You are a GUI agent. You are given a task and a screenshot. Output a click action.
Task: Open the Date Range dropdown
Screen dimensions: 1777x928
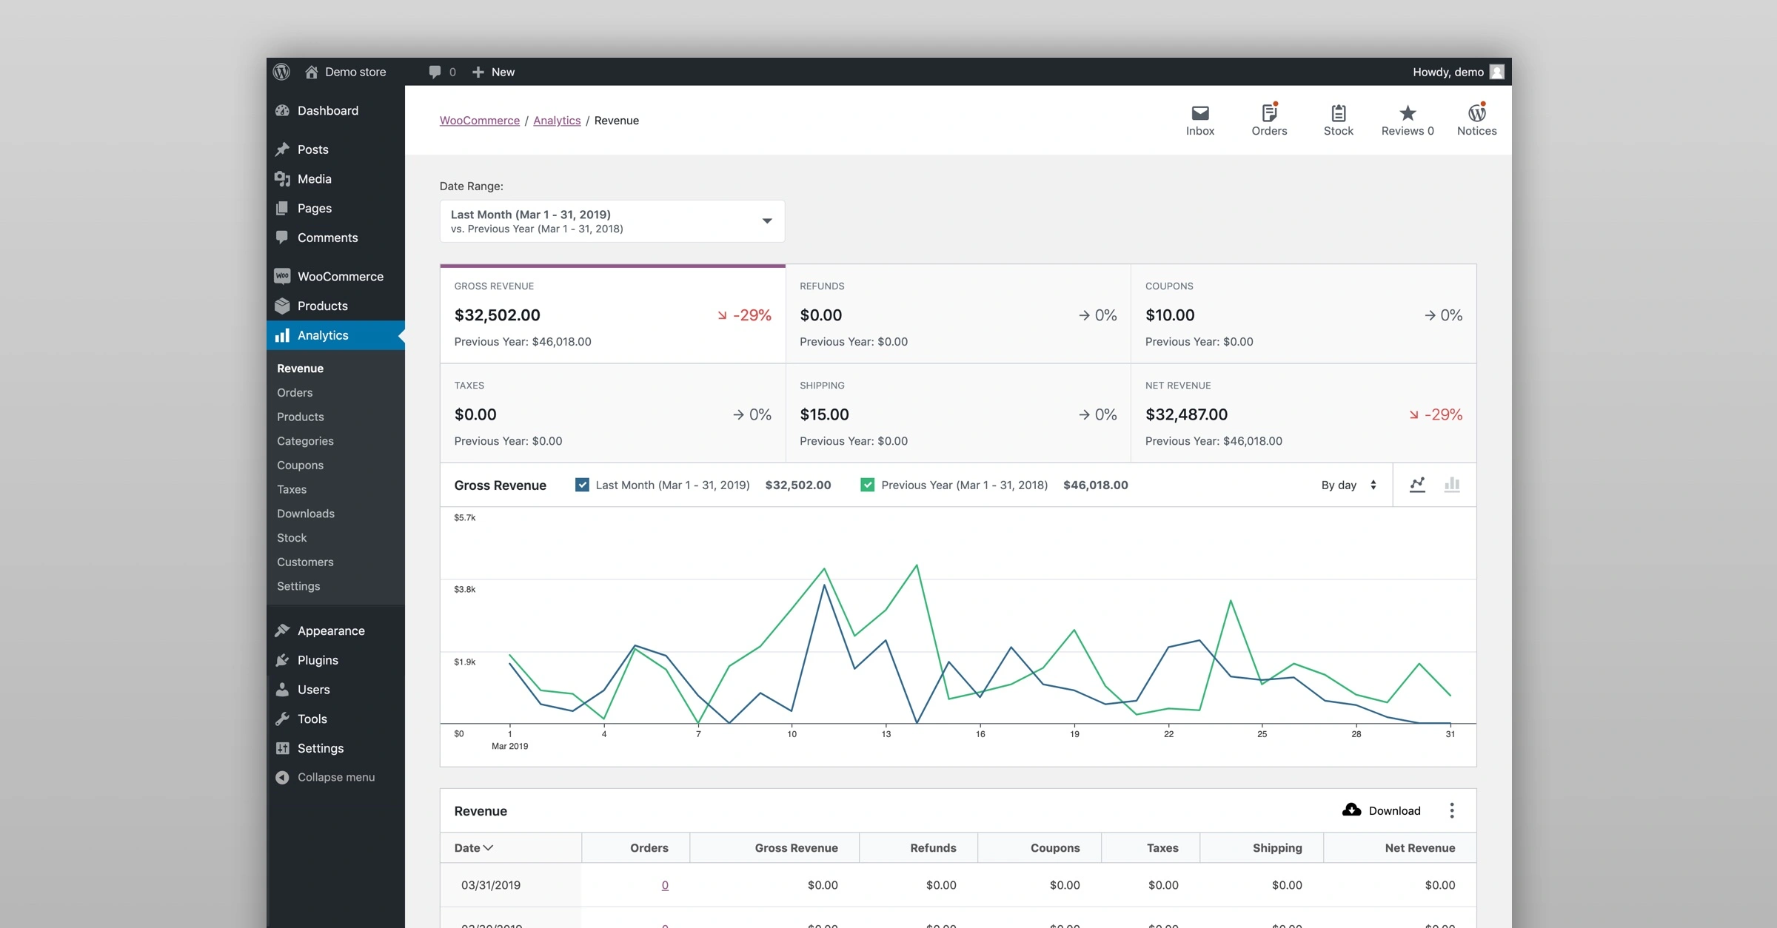pos(611,221)
